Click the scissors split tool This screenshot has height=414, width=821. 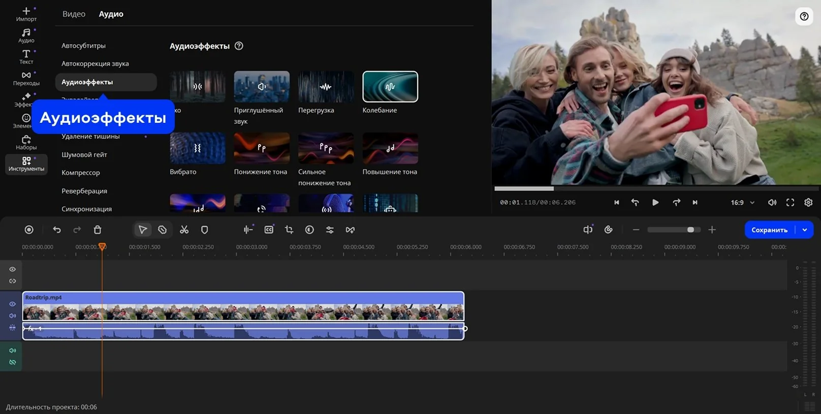point(184,230)
